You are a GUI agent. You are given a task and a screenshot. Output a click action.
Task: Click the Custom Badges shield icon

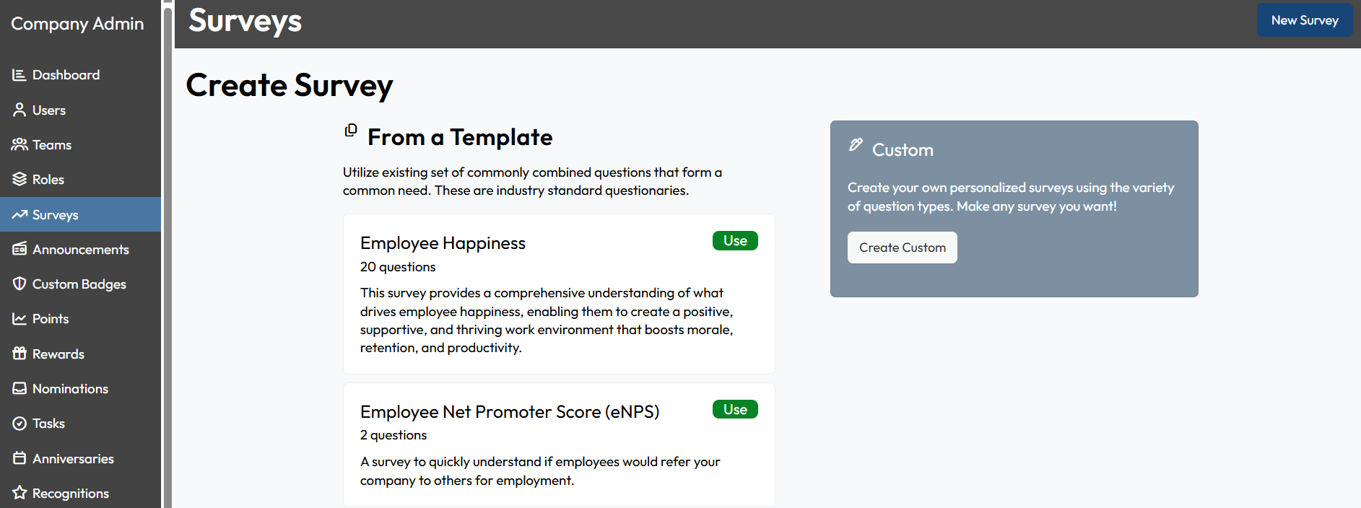(19, 284)
